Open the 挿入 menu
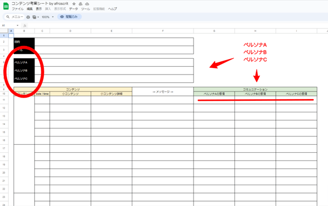 48,9
